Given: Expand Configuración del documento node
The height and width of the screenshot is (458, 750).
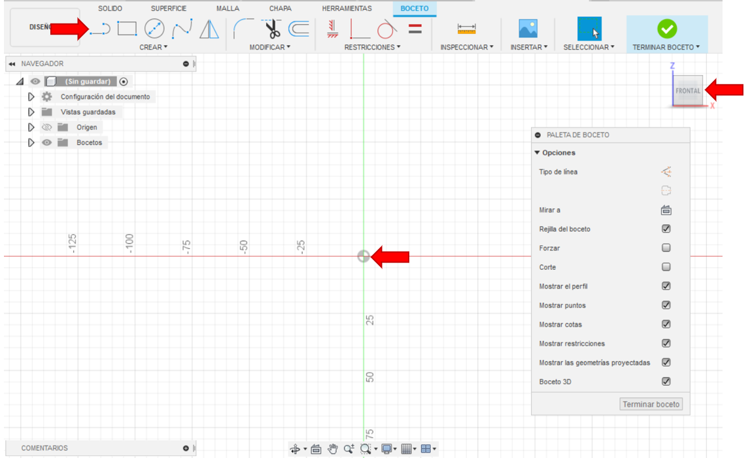Looking at the screenshot, I should click(x=31, y=97).
